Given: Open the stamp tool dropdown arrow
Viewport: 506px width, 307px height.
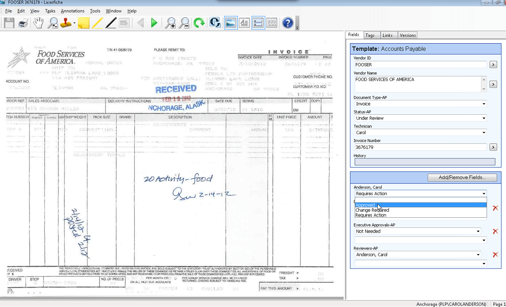Looking at the screenshot, I should 74,23.
